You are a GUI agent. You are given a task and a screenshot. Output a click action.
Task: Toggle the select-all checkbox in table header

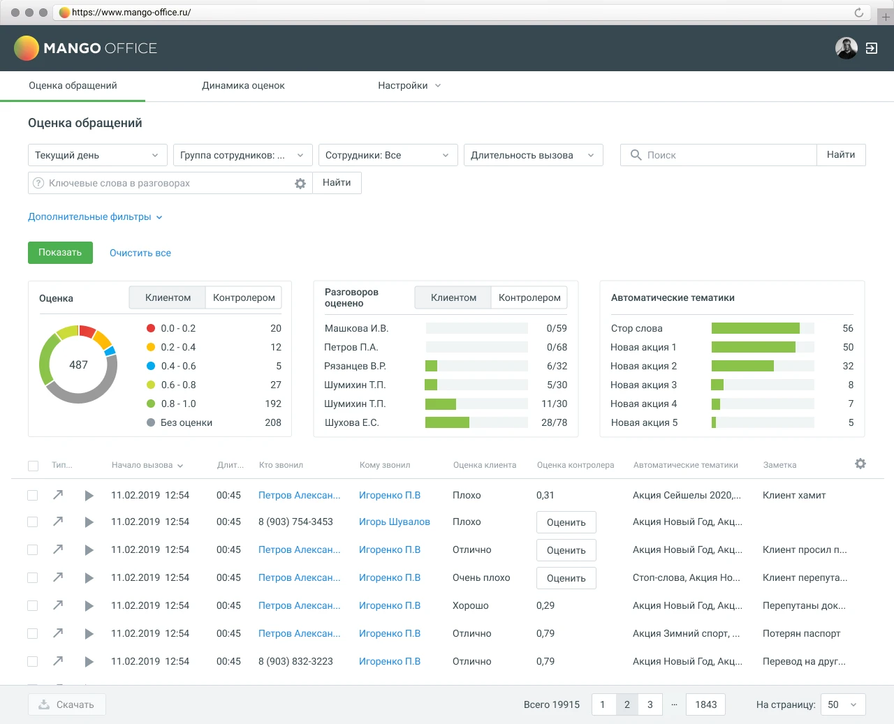tap(33, 466)
